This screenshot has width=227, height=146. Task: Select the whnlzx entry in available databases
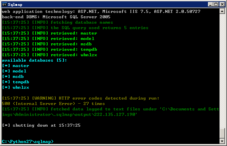(x=21, y=87)
